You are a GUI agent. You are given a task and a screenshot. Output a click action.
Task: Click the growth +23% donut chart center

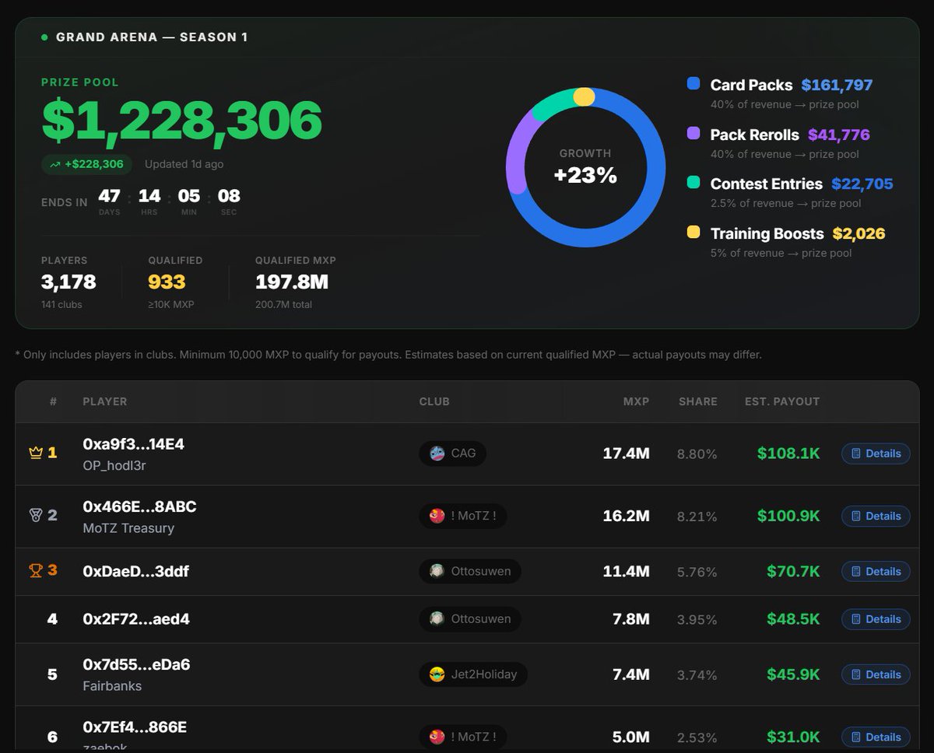[x=585, y=167]
